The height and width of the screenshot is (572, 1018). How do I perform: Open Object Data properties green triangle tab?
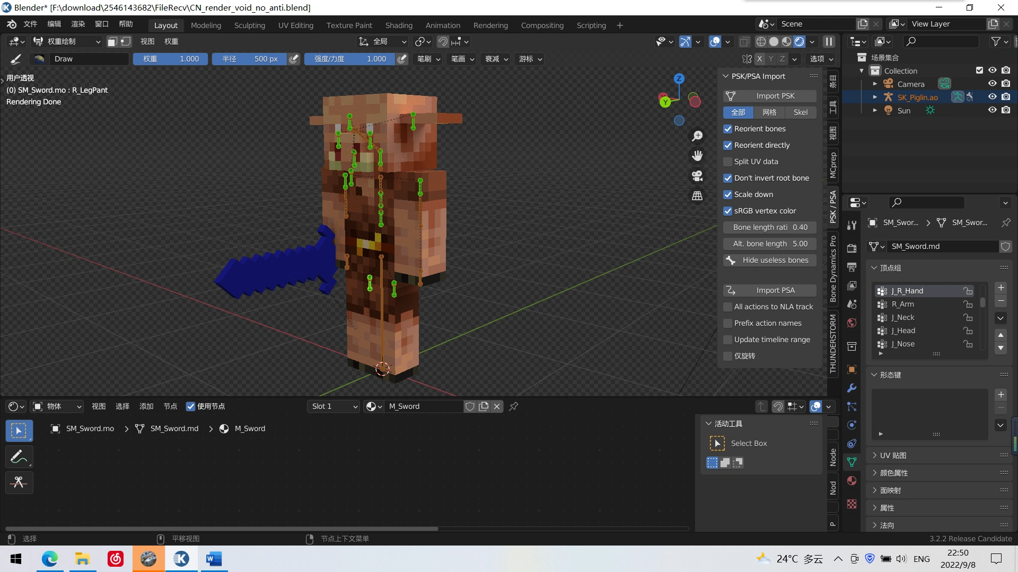852,462
